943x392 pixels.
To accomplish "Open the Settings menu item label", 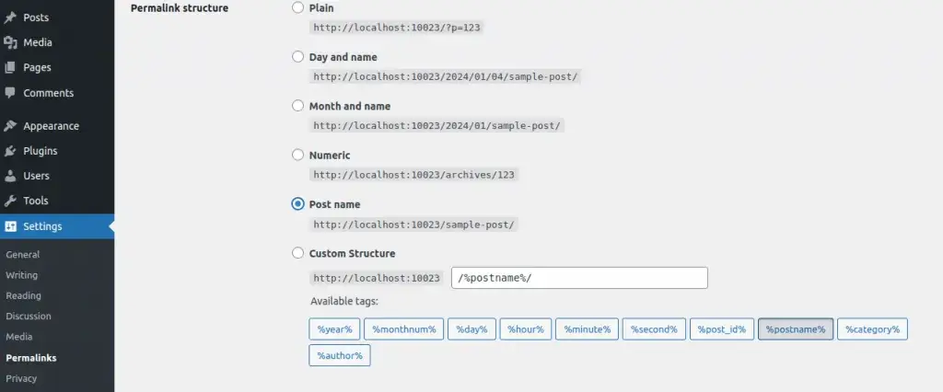I will point(42,226).
